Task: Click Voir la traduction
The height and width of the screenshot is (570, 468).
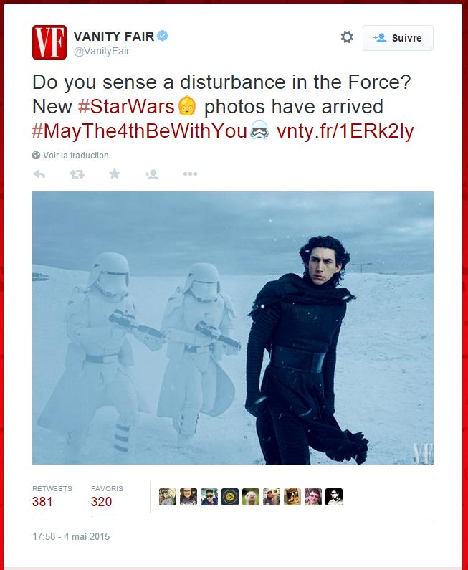Action: [x=75, y=155]
